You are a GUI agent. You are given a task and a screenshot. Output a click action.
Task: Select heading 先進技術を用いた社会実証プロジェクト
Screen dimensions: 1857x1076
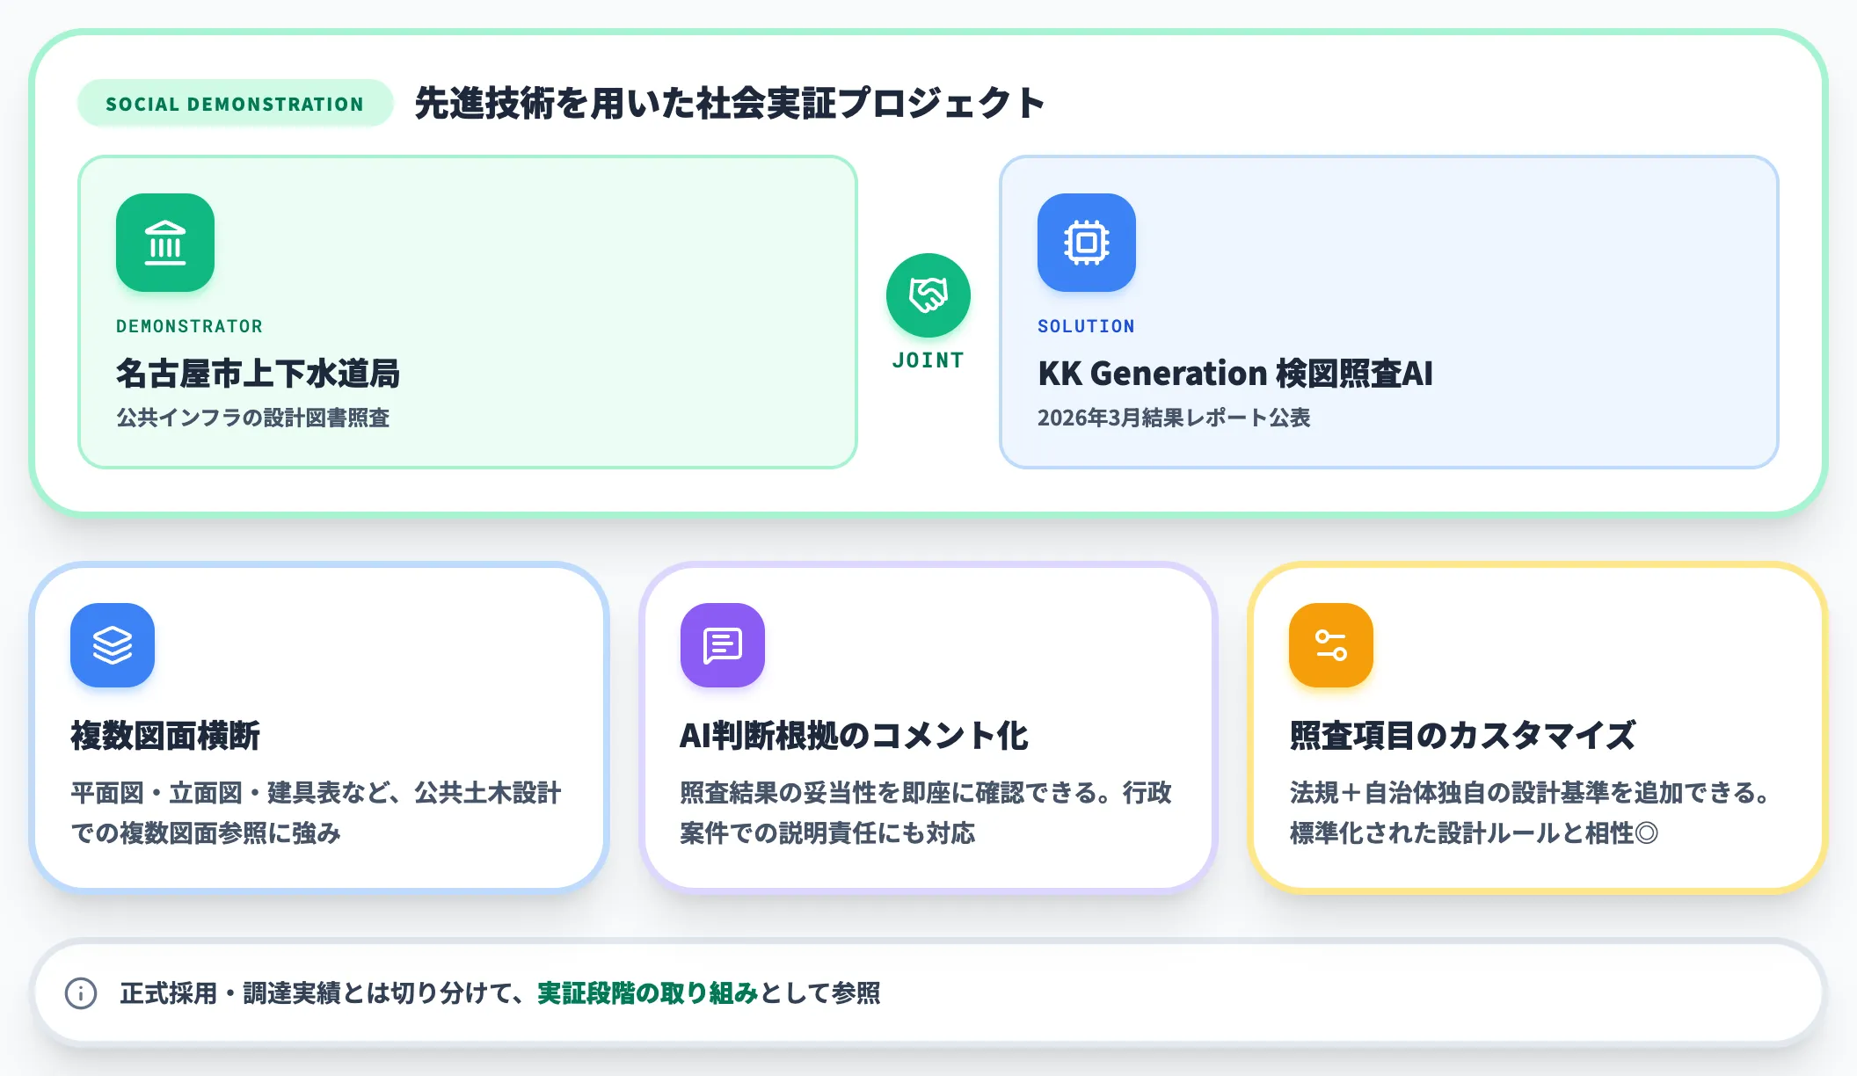(730, 103)
